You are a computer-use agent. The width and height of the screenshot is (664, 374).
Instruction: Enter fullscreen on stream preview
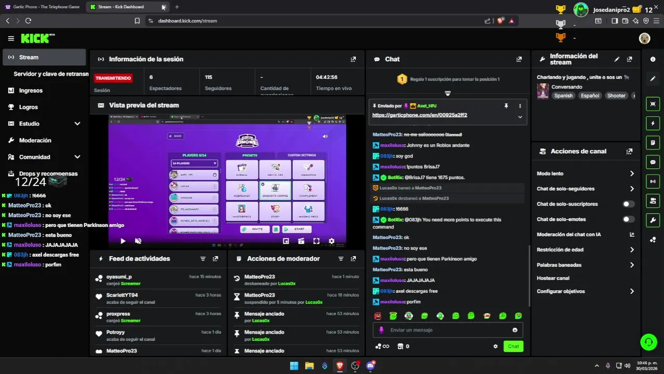pyautogui.click(x=316, y=241)
